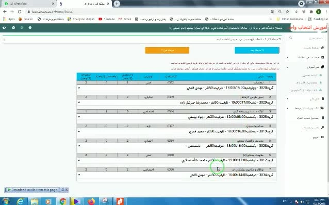Screen dimensions: 329x205
Task: Click the help question-mark icon in header
Action: tap(13, 28)
